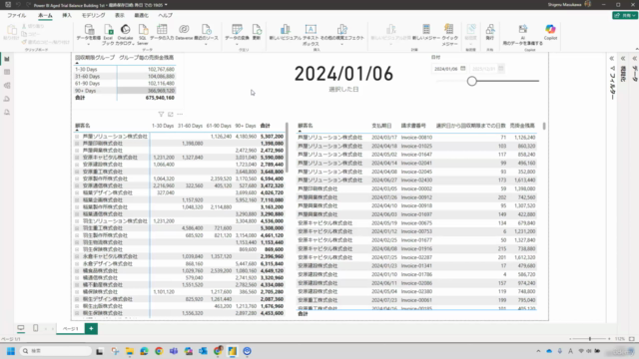
Task: Open DAX query view in left sidebar
Action: point(7,99)
